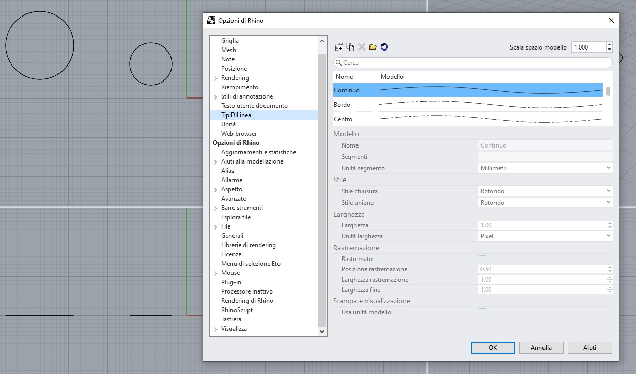The height and width of the screenshot is (374, 636).
Task: Click the Modello column header
Action: pyautogui.click(x=490, y=77)
